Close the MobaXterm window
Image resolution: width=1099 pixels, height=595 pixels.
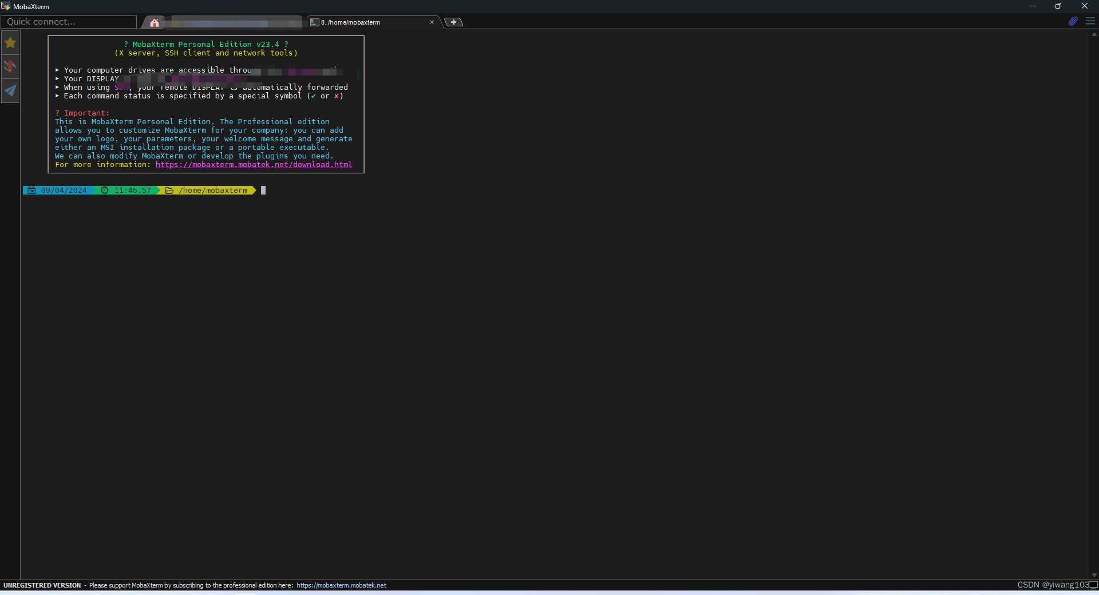(1085, 6)
